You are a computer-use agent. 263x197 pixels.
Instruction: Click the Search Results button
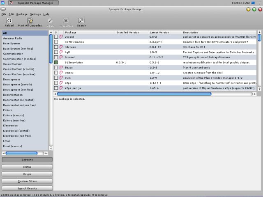[27, 188]
